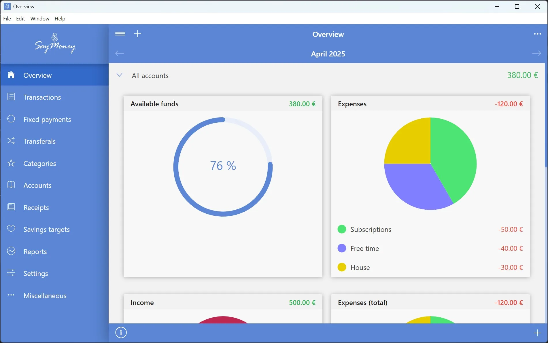This screenshot has height=343, width=548.
Task: Open the info icon in bottom bar
Action: coord(121,333)
